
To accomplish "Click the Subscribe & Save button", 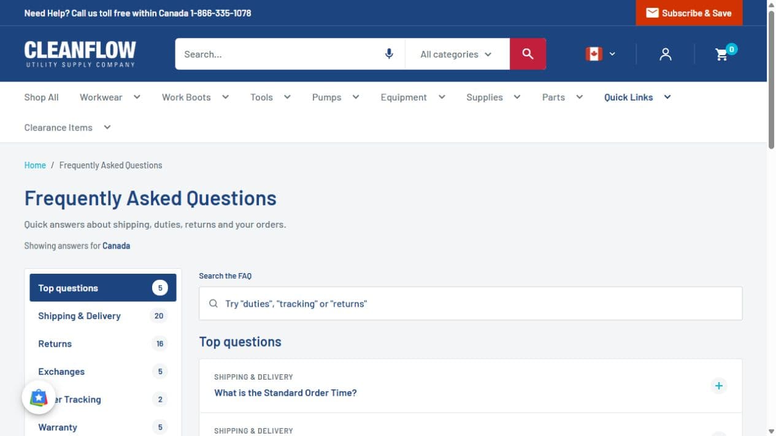I will point(689,13).
